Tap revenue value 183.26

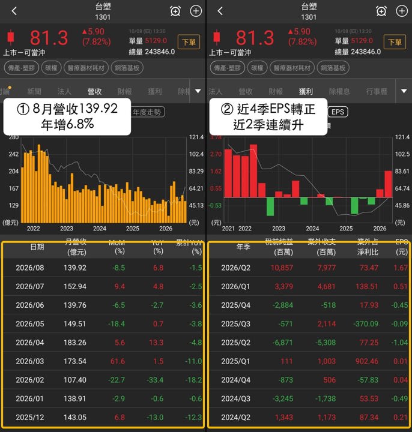coord(75,343)
